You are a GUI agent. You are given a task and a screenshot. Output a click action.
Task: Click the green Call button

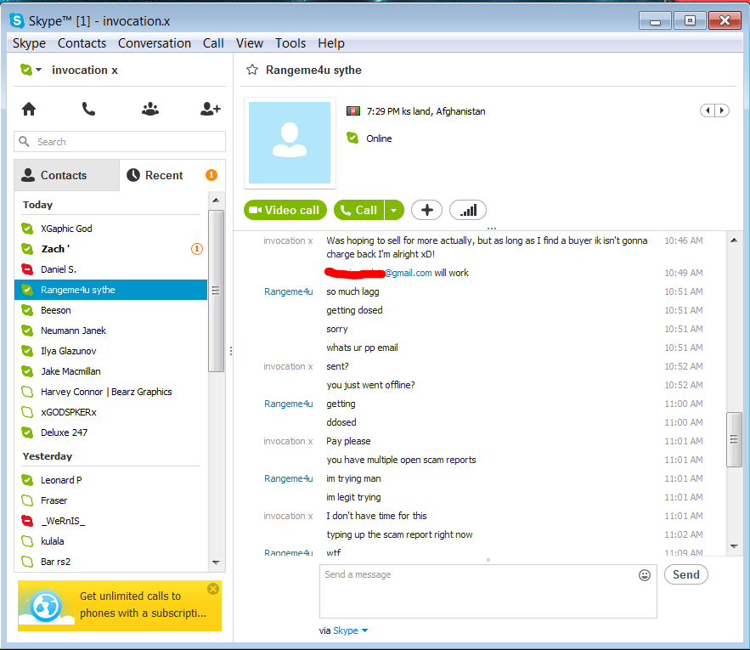pos(359,210)
